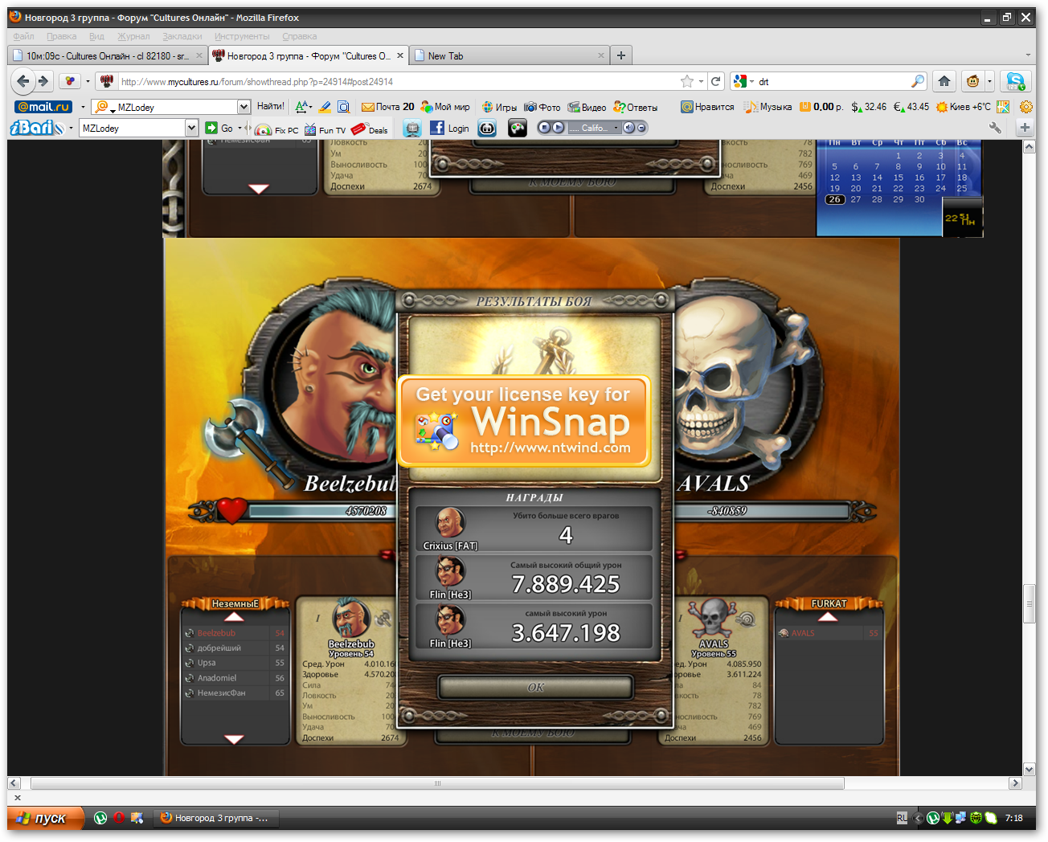Screen dimensions: 1048x842
Task: Go forward to the next page
Action: [x=43, y=80]
